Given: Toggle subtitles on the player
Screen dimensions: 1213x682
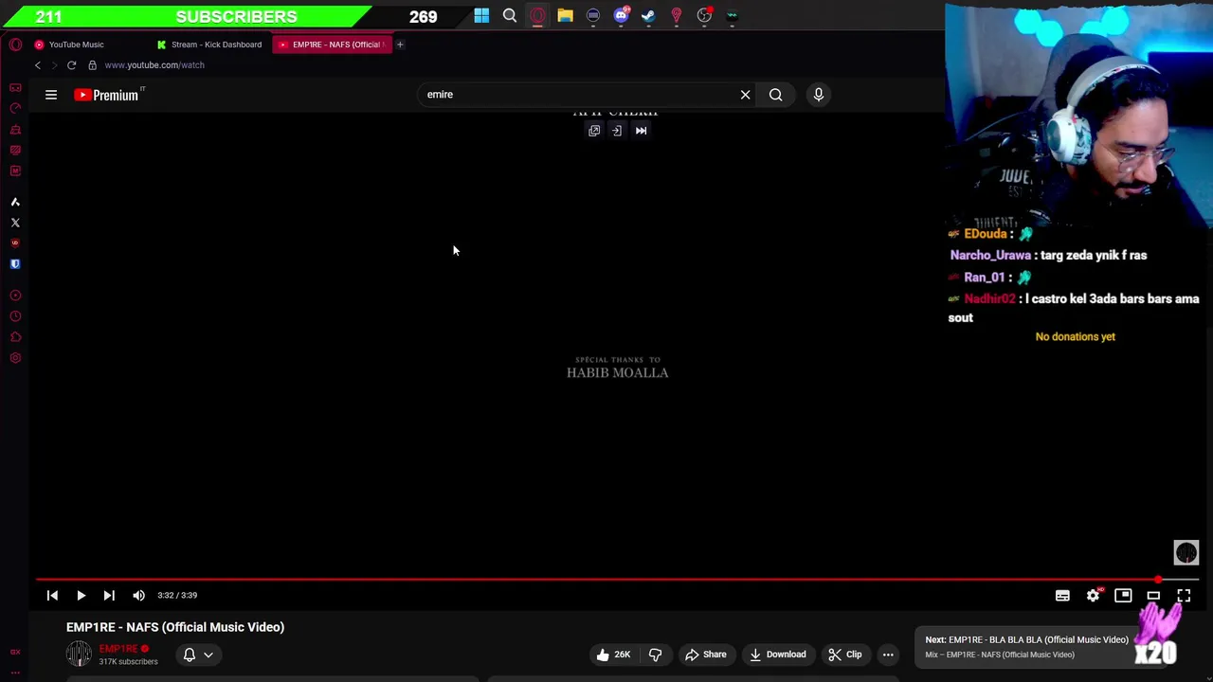Looking at the screenshot, I should [x=1062, y=595].
